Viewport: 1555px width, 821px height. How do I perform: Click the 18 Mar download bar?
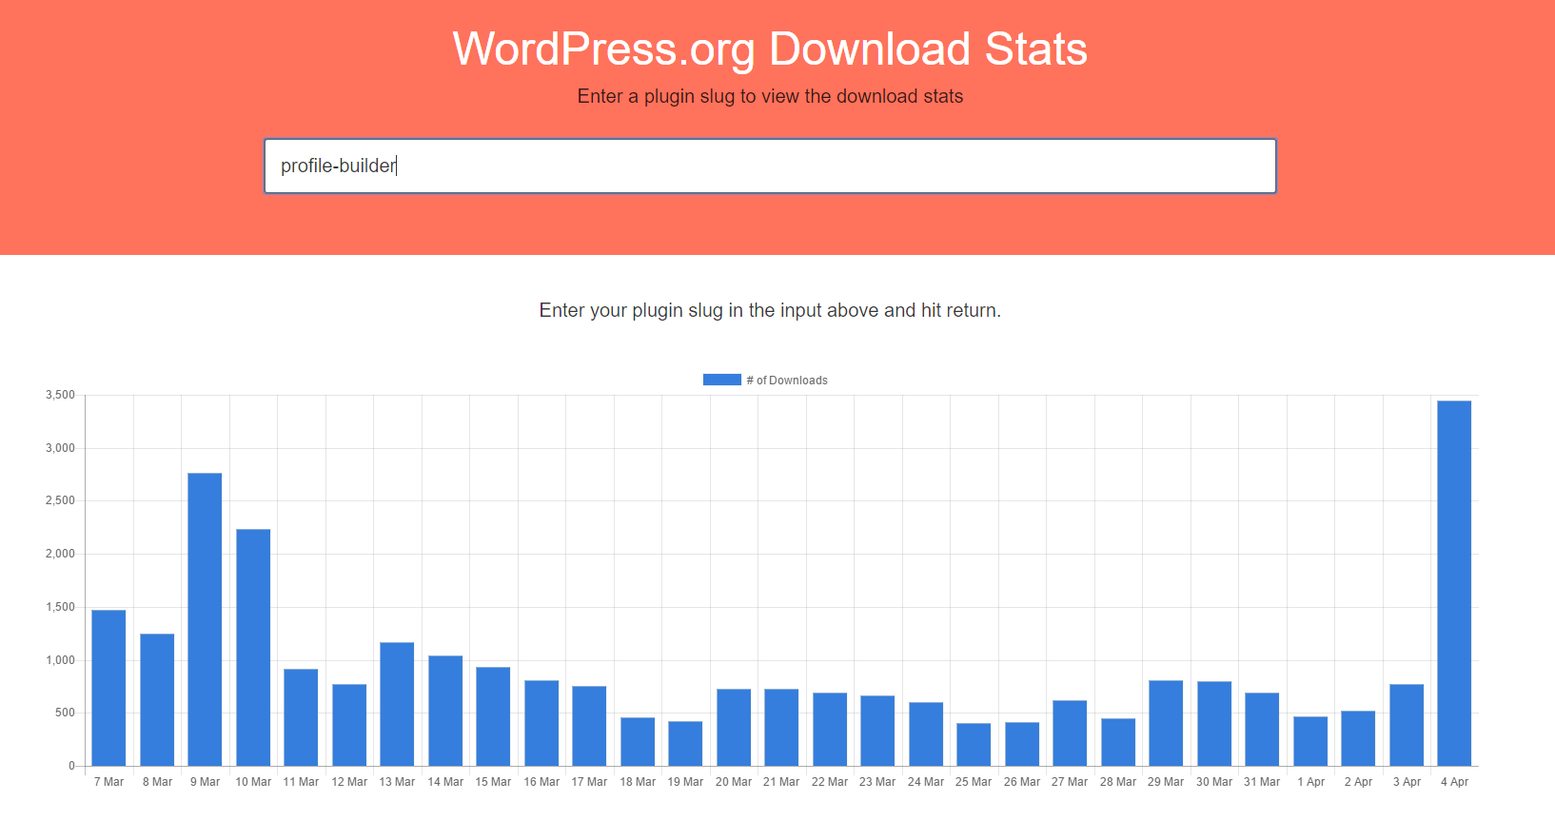point(638,741)
